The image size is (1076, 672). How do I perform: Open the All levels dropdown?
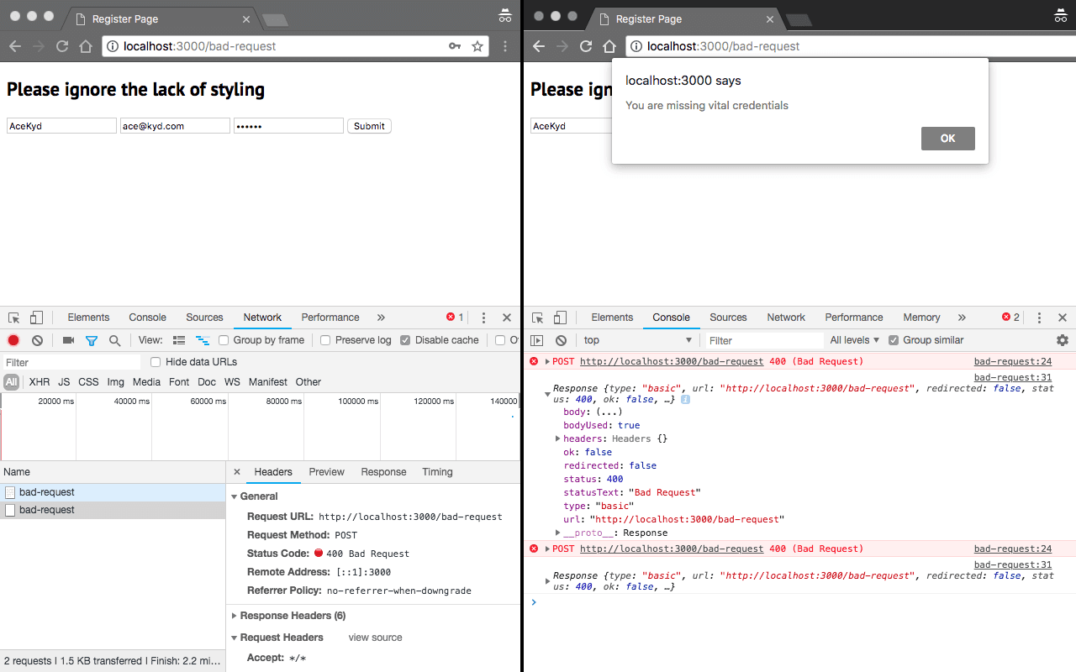click(x=854, y=340)
